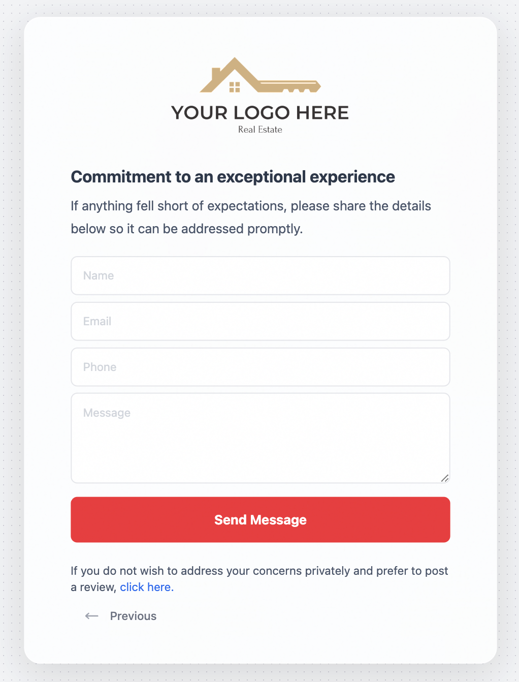Viewport: 519px width, 682px height.
Task: Go back using the Previous label
Action: pyautogui.click(x=133, y=616)
